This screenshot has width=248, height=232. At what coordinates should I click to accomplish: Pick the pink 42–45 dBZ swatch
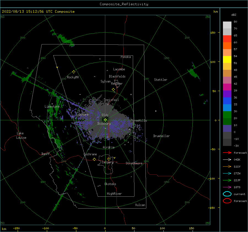coord(227,80)
